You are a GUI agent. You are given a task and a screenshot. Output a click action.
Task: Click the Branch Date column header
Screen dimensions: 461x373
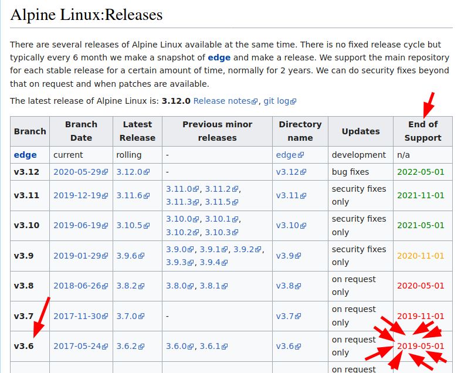pos(81,131)
